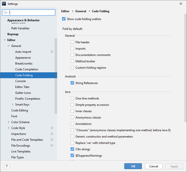Viewport: 187px width, 172px height.
Task: Expand the Smart Keys node
Action: 12,105
